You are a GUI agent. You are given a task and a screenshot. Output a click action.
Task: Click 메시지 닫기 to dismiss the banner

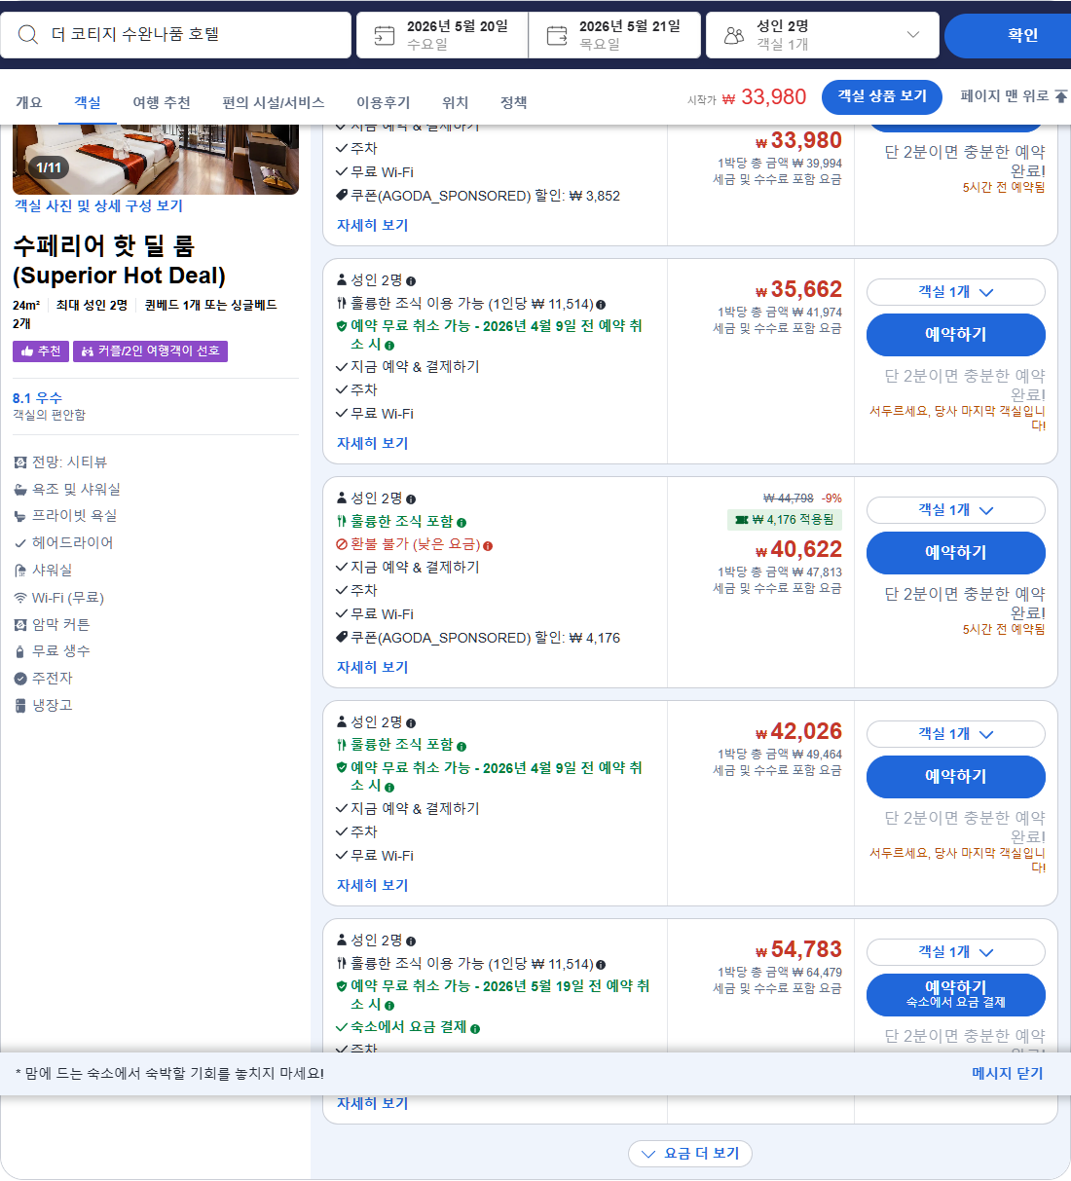click(x=1007, y=1074)
